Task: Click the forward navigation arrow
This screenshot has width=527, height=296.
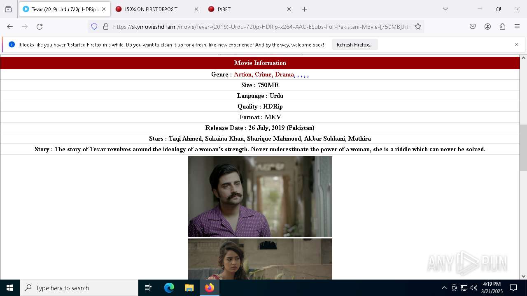Action: (x=25, y=26)
